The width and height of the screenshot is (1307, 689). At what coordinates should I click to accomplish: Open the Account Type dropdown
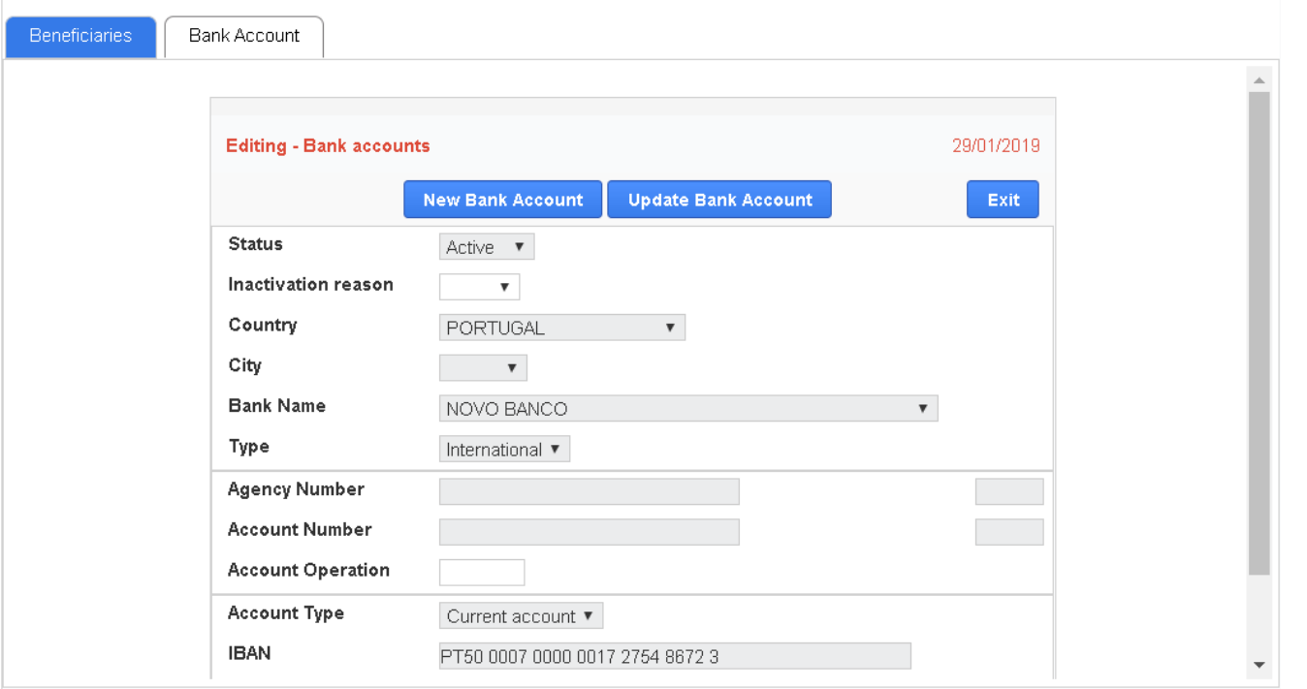(x=521, y=616)
